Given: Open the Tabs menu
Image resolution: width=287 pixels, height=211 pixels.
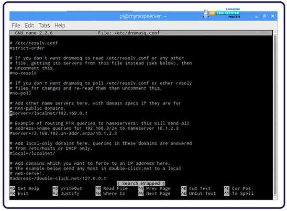Looking at the screenshot, I should tap(44, 25).
